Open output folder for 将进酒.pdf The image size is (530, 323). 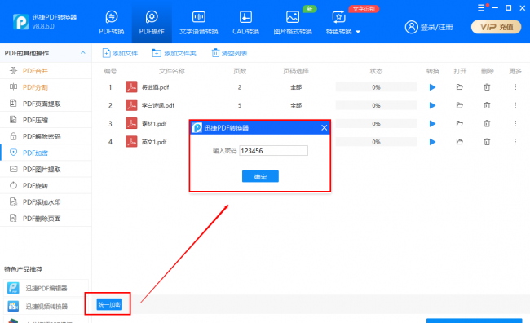(459, 87)
